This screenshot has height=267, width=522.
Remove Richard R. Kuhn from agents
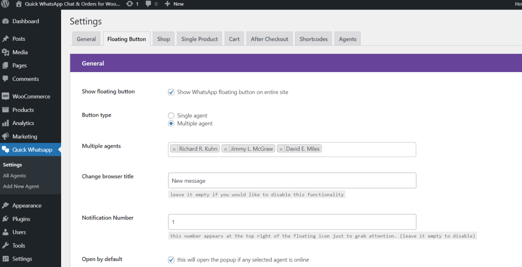click(174, 149)
